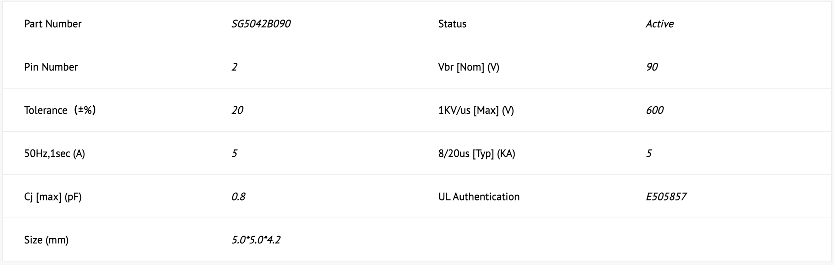Select the capacitance value 0.8
The height and width of the screenshot is (265, 834).
point(238,197)
